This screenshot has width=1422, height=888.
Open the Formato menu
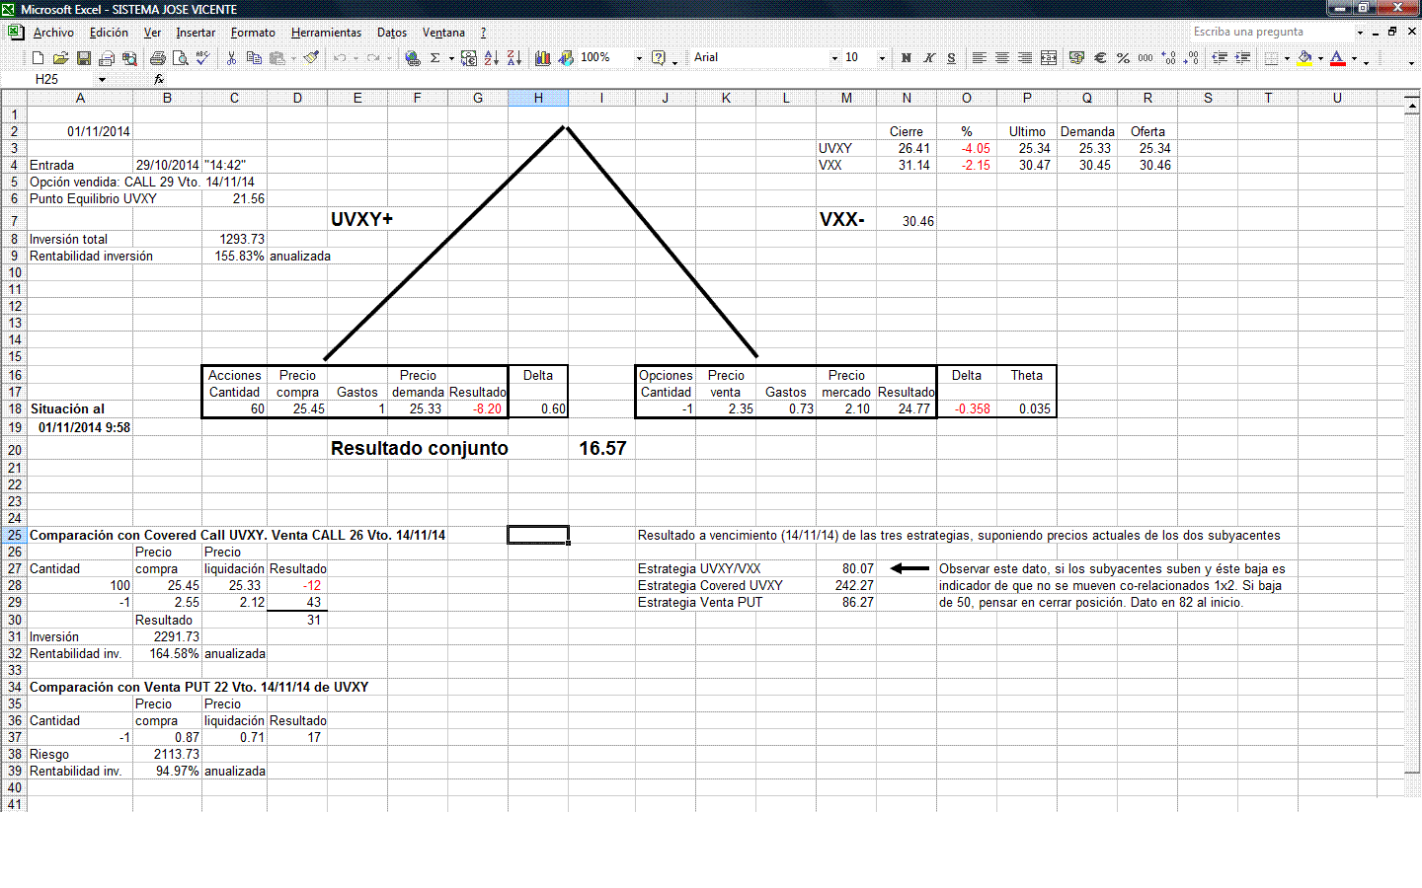coord(253,33)
